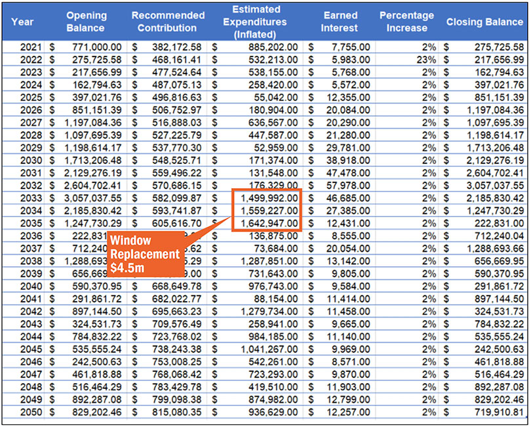Click the 2045 closing balance 242,500.63
The width and height of the screenshot is (531, 427).
pyautogui.click(x=499, y=349)
